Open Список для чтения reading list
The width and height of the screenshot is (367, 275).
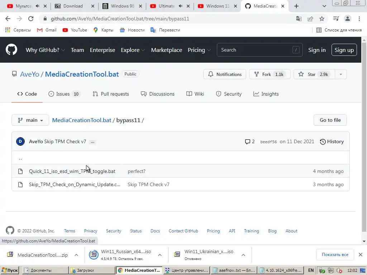click(339, 30)
